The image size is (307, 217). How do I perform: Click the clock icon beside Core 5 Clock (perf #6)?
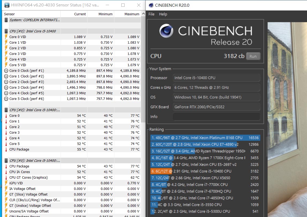6,99
